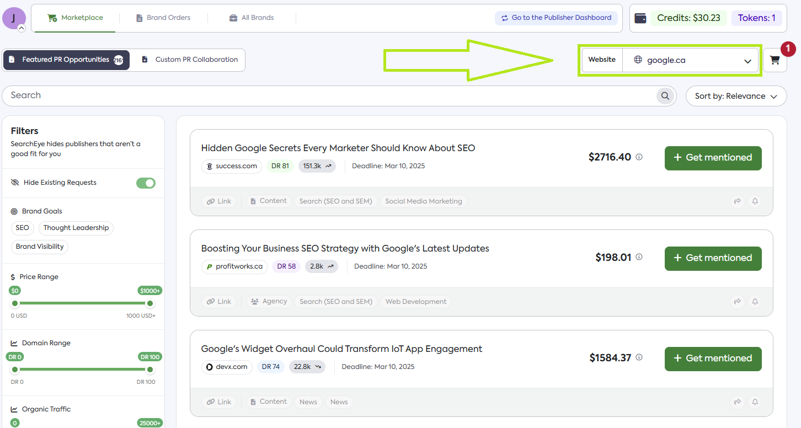Switch to Brand Orders tab

coord(163,18)
